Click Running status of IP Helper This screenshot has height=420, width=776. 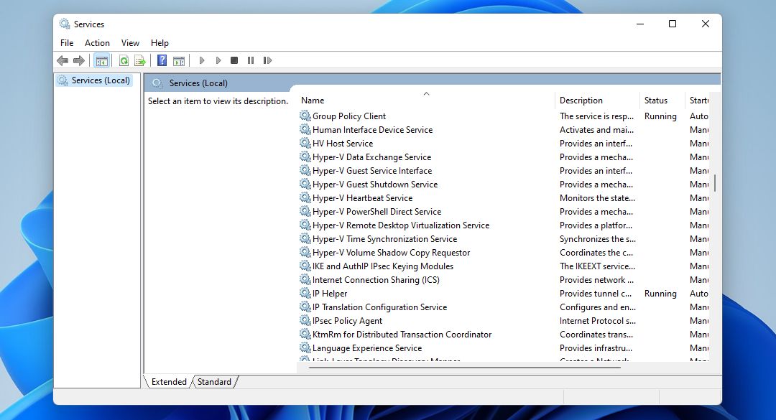tap(660, 294)
